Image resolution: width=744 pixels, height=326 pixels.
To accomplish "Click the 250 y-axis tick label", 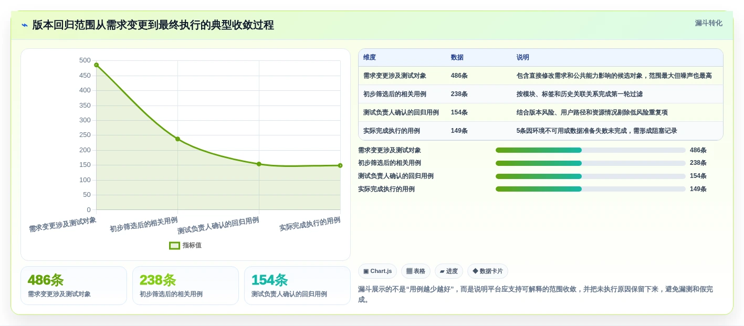I will pyautogui.click(x=85, y=135).
